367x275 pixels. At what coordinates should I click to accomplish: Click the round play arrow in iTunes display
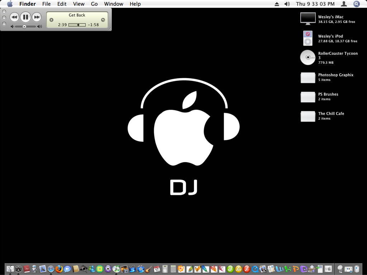(52, 20)
